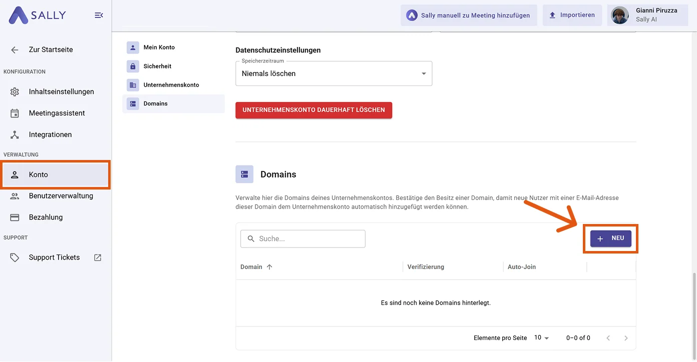
Task: Click the NEU button text
Action: click(618, 238)
